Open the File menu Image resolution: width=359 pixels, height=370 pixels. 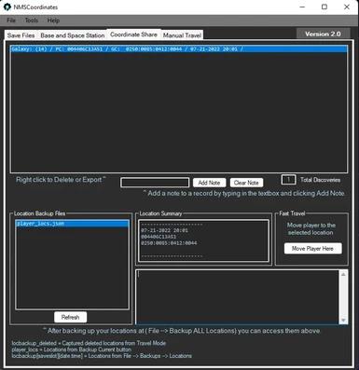pos(11,21)
